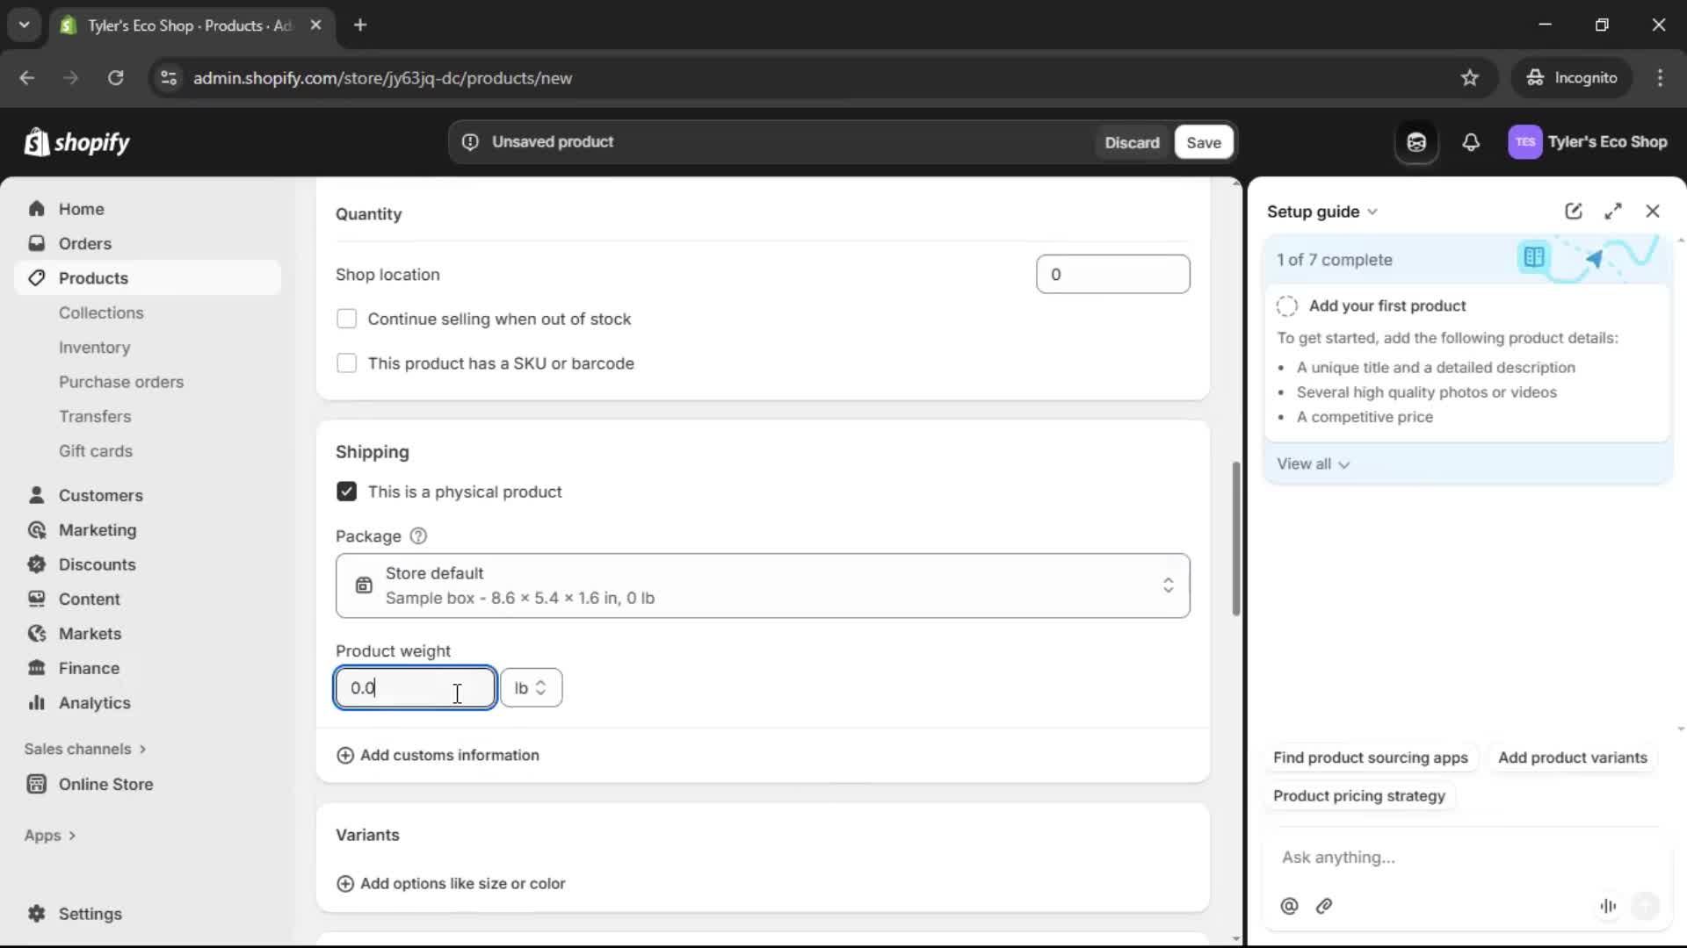Enable Continue selling when out of stock
The image size is (1687, 948).
click(x=346, y=319)
